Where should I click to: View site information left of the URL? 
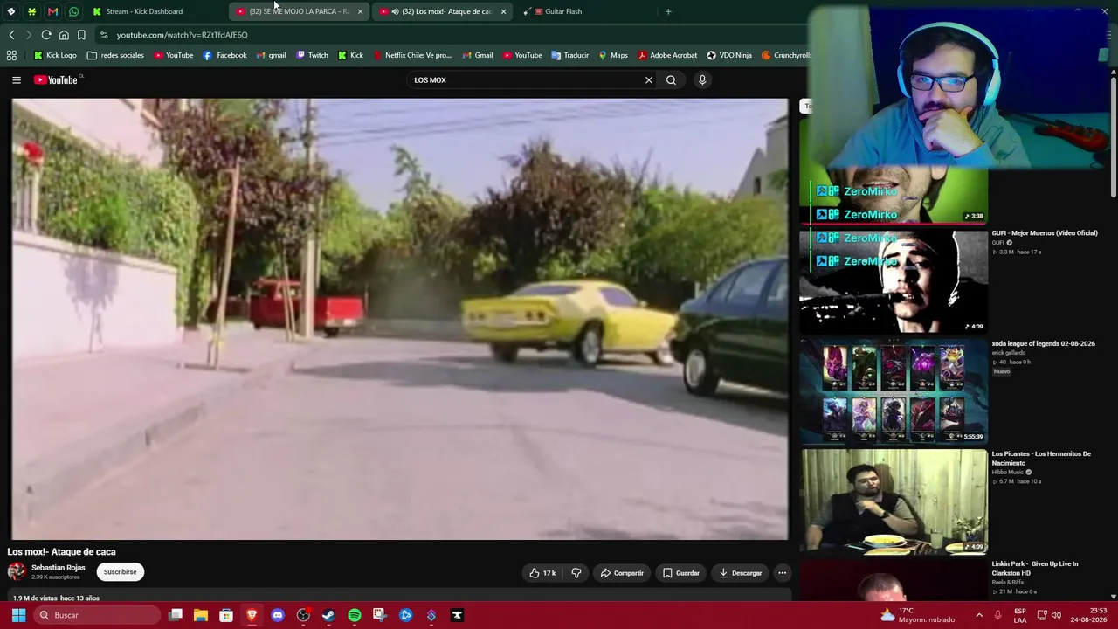click(104, 35)
